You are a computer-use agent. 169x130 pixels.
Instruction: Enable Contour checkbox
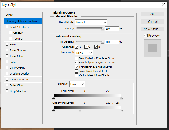coord(10,33)
